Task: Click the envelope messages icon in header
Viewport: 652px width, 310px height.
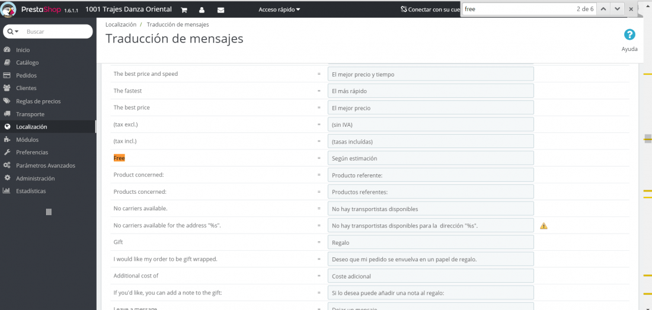Action: tap(221, 9)
